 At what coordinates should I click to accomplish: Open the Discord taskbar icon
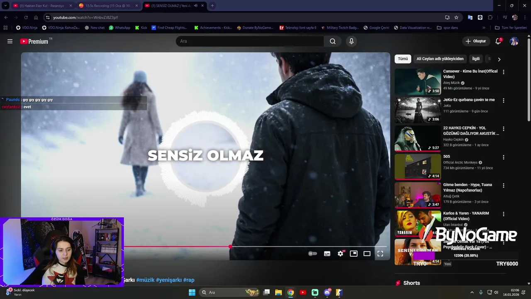[327, 292]
